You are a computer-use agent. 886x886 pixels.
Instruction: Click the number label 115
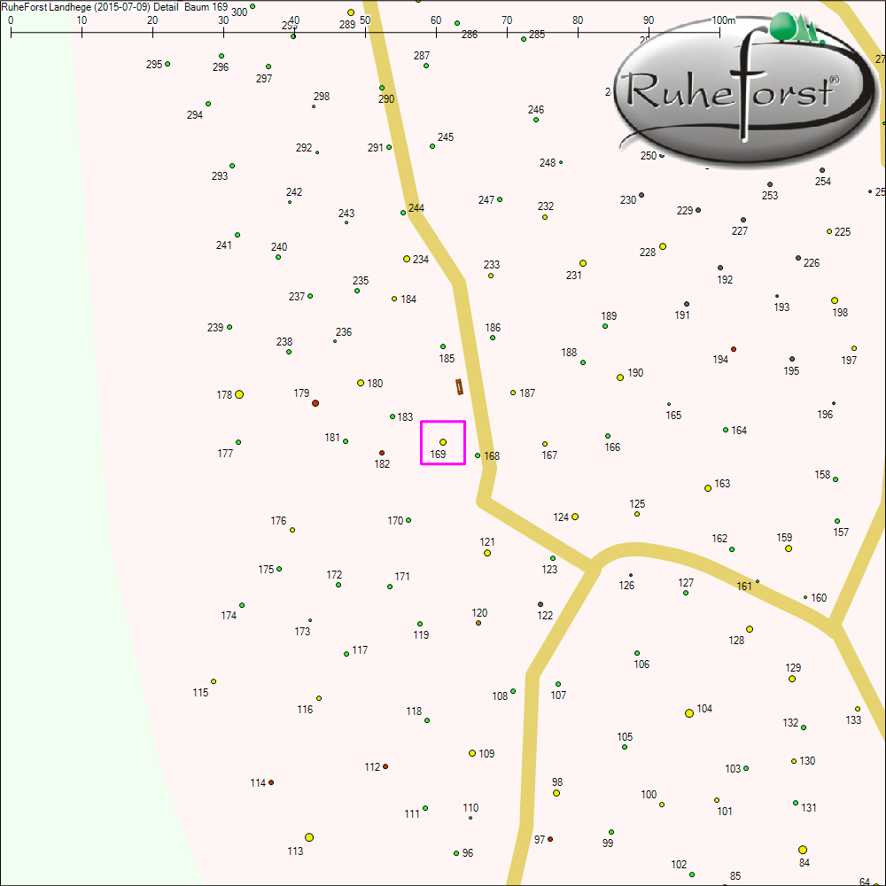(x=200, y=693)
